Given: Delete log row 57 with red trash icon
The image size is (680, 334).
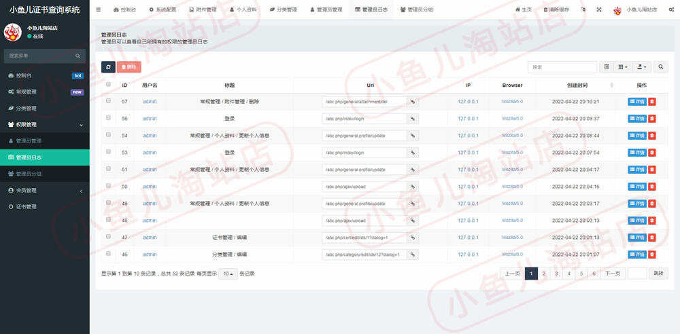Looking at the screenshot, I should 652,102.
